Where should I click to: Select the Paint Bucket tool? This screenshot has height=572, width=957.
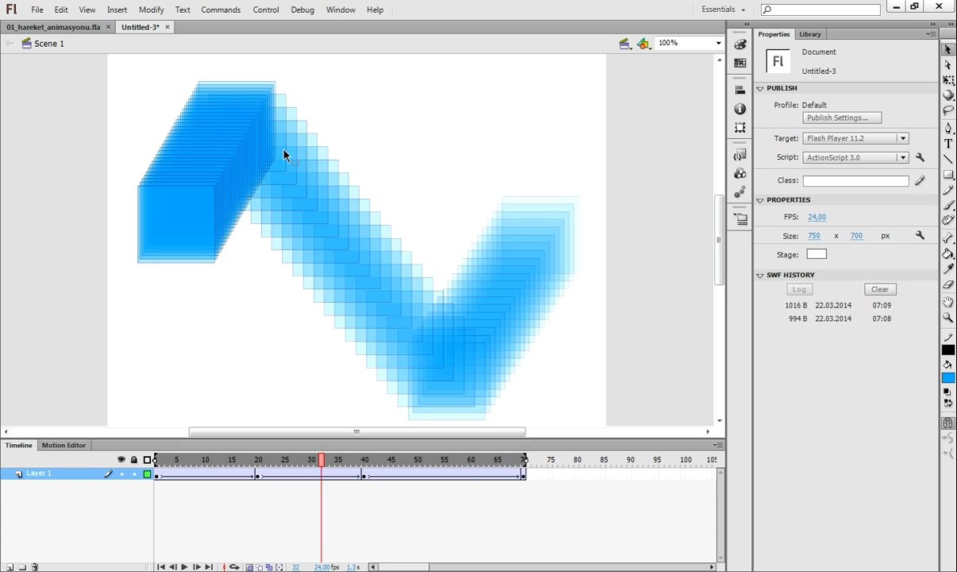[947, 254]
